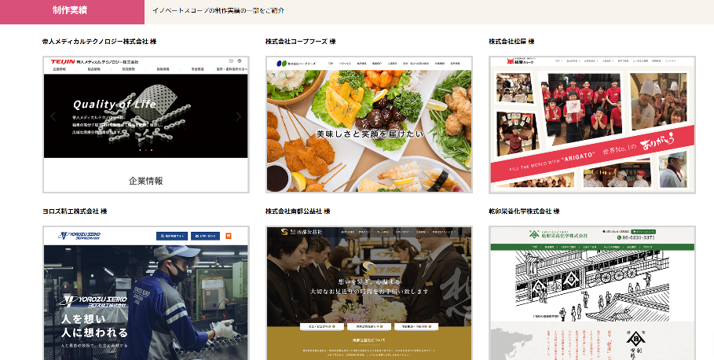The image size is (714, 360).
Task: Click the Teijin carousel pagination dots
Action: [x=145, y=149]
